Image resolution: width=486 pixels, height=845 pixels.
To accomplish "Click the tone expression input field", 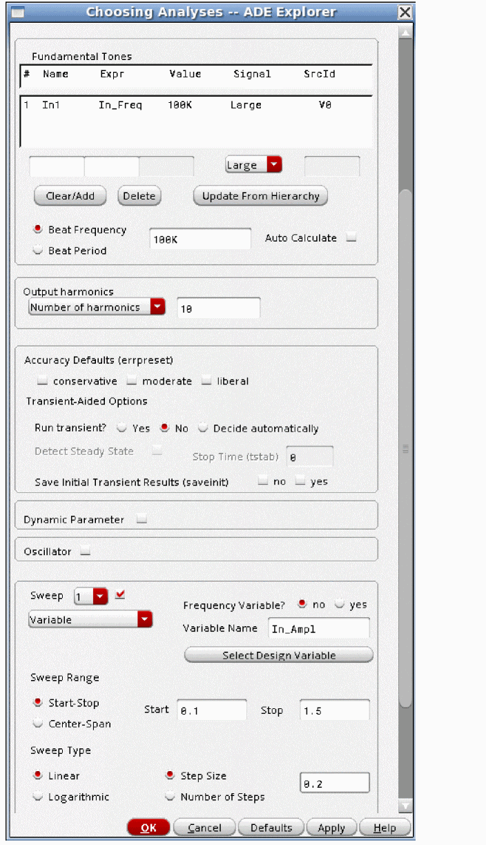I will pos(112,166).
